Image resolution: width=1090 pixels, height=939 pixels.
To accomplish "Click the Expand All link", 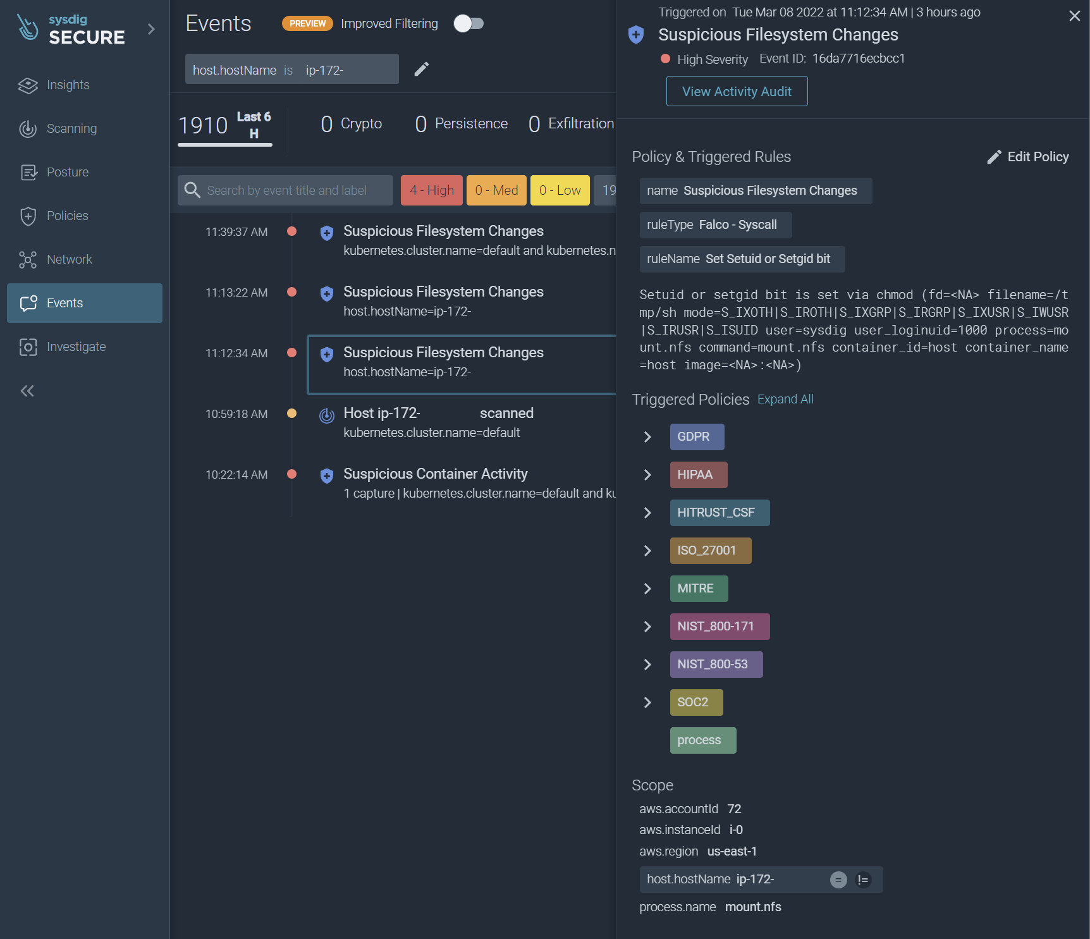I will click(785, 399).
